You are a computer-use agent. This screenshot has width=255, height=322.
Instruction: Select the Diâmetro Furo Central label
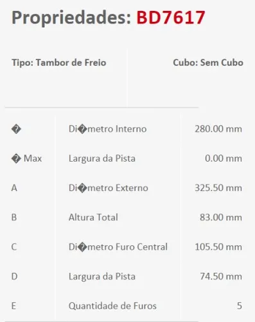pyautogui.click(x=118, y=247)
